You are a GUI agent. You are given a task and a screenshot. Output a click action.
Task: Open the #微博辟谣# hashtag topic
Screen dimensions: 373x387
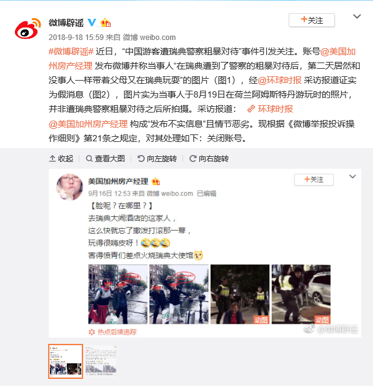(71, 52)
